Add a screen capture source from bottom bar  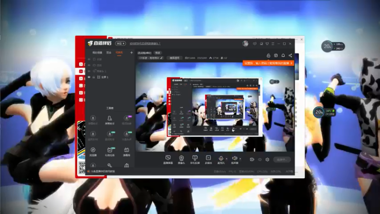pyautogui.click(x=168, y=160)
